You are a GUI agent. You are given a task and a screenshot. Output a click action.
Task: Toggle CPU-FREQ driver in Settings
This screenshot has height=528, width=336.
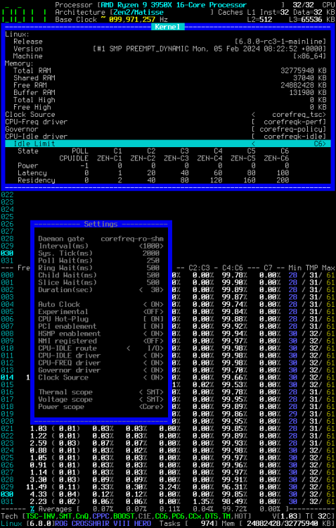[101, 363]
